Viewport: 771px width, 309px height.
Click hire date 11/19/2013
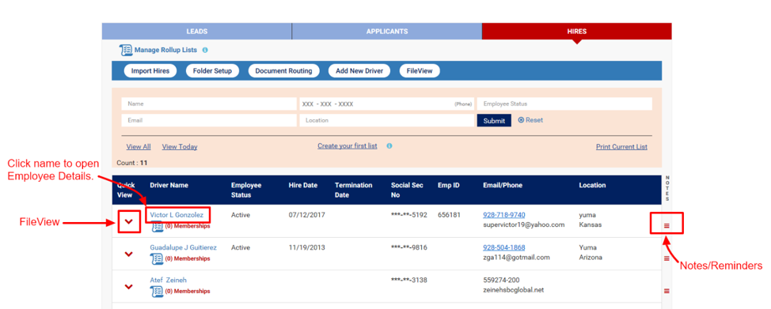[x=307, y=247]
